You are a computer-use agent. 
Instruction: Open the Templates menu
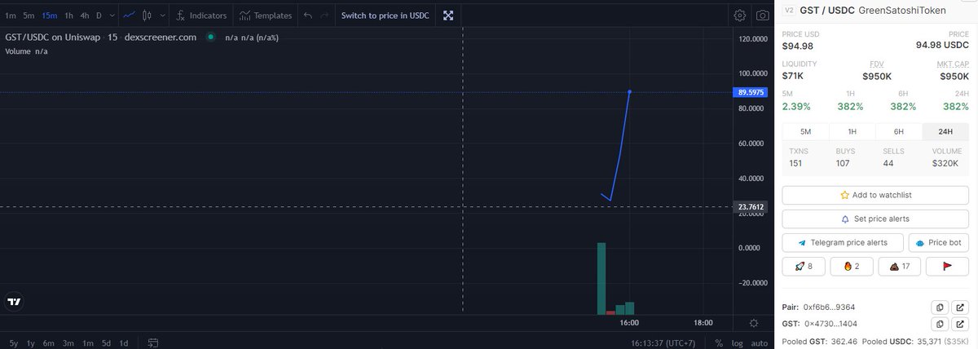click(265, 15)
